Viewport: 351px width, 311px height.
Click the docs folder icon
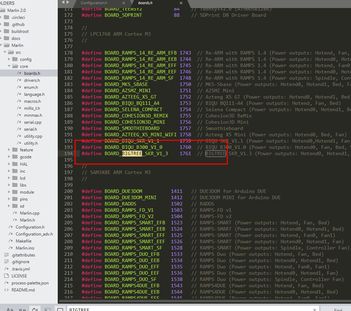[7, 38]
